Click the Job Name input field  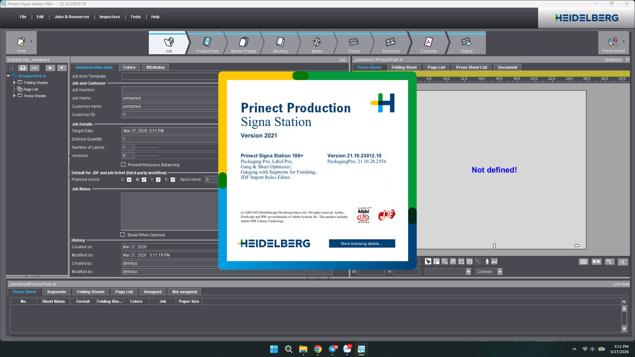(x=170, y=98)
